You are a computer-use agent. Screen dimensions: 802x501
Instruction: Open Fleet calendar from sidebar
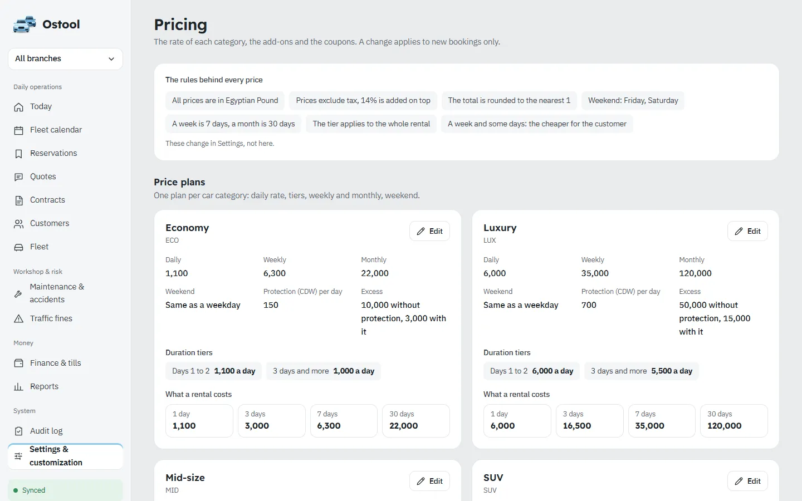[x=65, y=130]
